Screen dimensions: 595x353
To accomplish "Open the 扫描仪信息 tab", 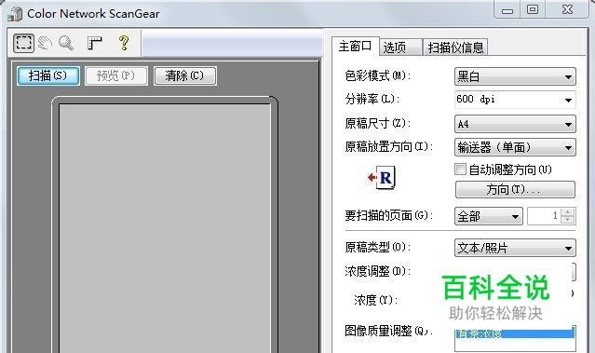I will click(x=455, y=48).
